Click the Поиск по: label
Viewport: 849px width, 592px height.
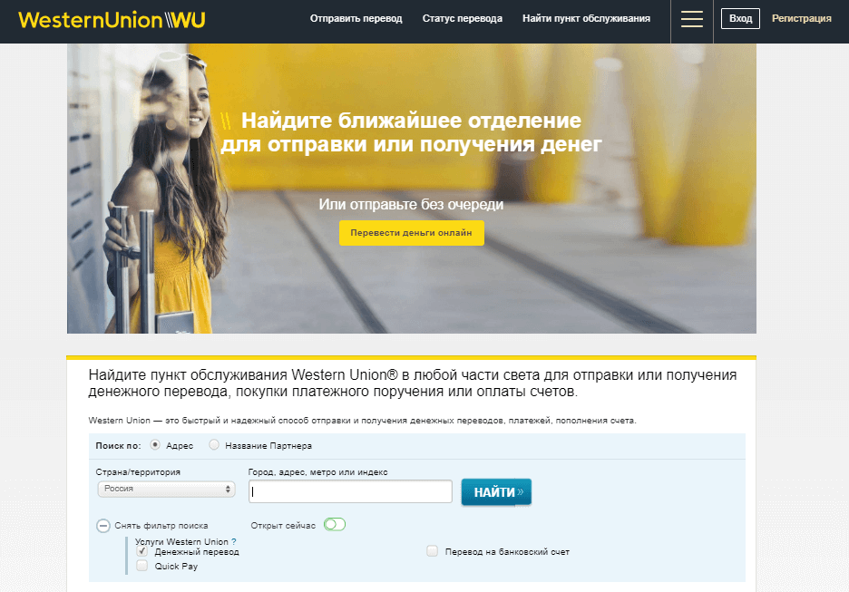coord(118,446)
